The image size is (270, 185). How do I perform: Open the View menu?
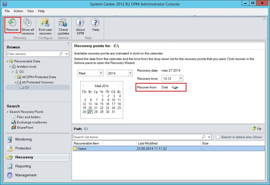coord(30,11)
